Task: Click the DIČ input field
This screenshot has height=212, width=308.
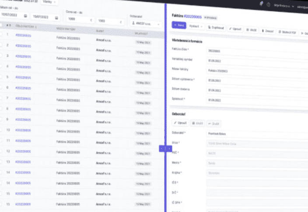Action: point(257,193)
